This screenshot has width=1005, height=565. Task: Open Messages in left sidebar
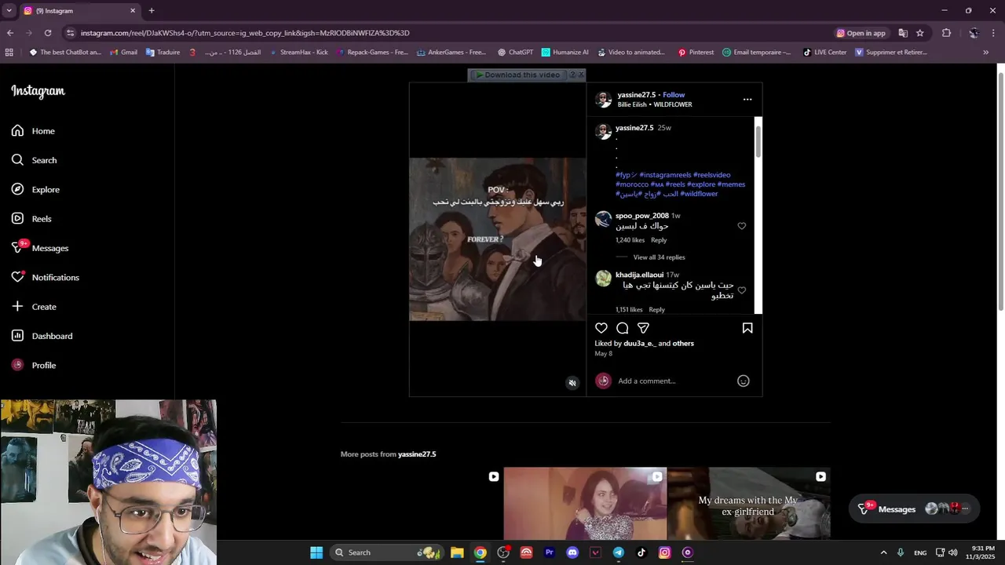(x=40, y=248)
